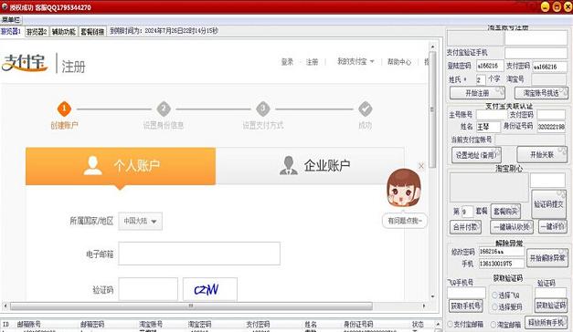
Task: Click the 一键评价 button
Action: click(552, 227)
